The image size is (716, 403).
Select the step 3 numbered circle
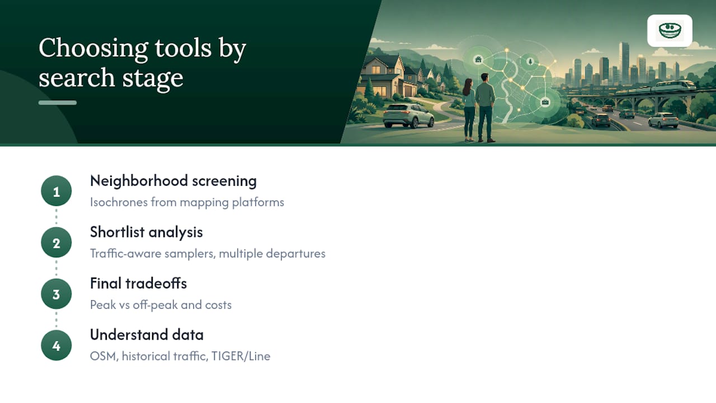tap(56, 294)
